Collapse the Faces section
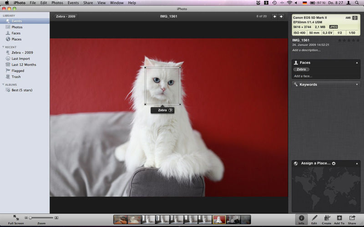 pyautogui.click(x=357, y=63)
